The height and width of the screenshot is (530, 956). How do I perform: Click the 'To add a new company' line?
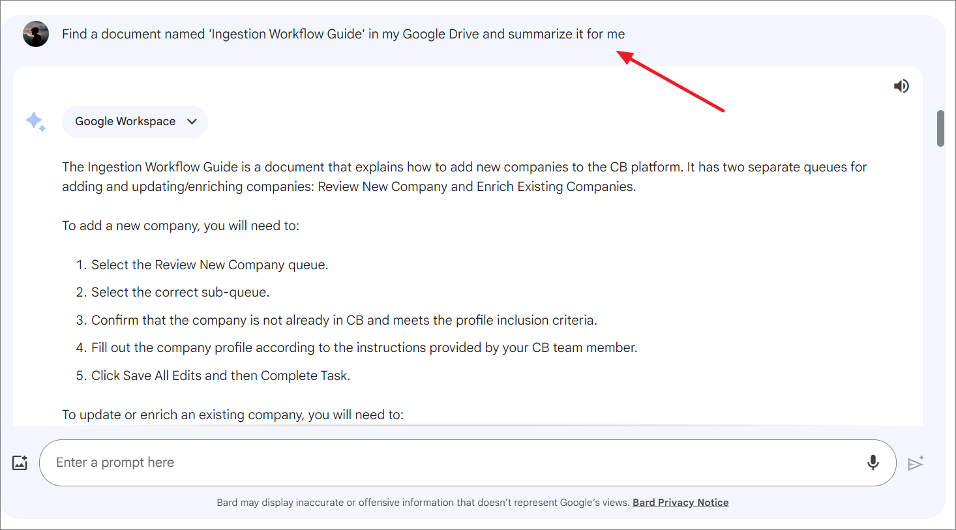(x=181, y=226)
